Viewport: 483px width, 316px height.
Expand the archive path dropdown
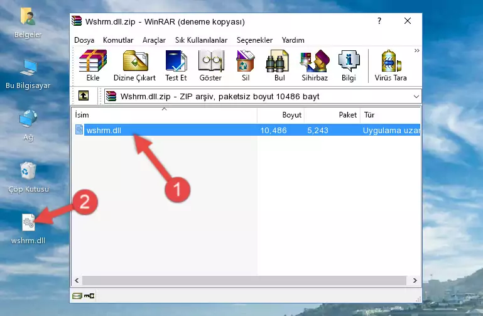(x=416, y=96)
